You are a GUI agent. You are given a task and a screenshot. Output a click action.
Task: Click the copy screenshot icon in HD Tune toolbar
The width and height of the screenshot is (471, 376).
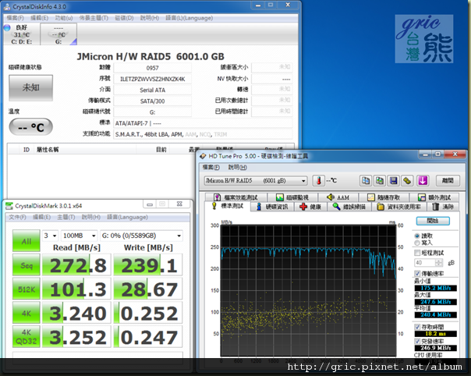pos(379,180)
